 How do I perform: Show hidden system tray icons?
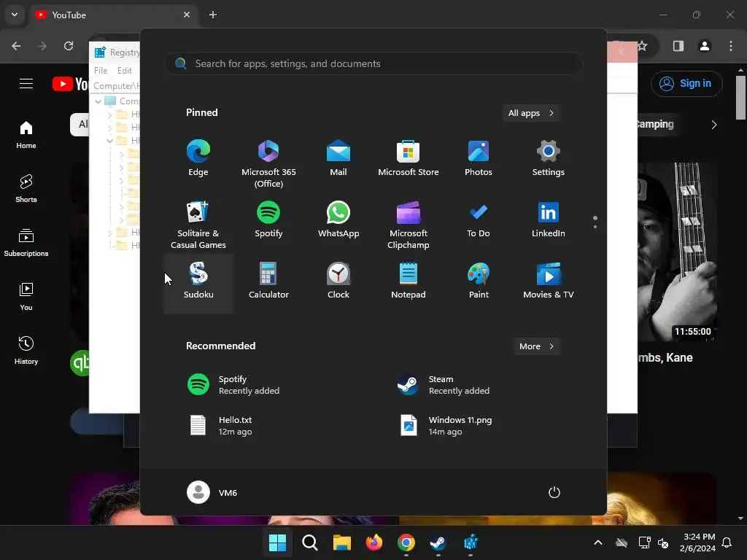pos(598,542)
